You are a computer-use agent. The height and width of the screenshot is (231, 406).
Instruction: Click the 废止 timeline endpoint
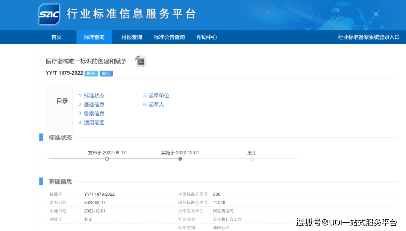(x=251, y=159)
